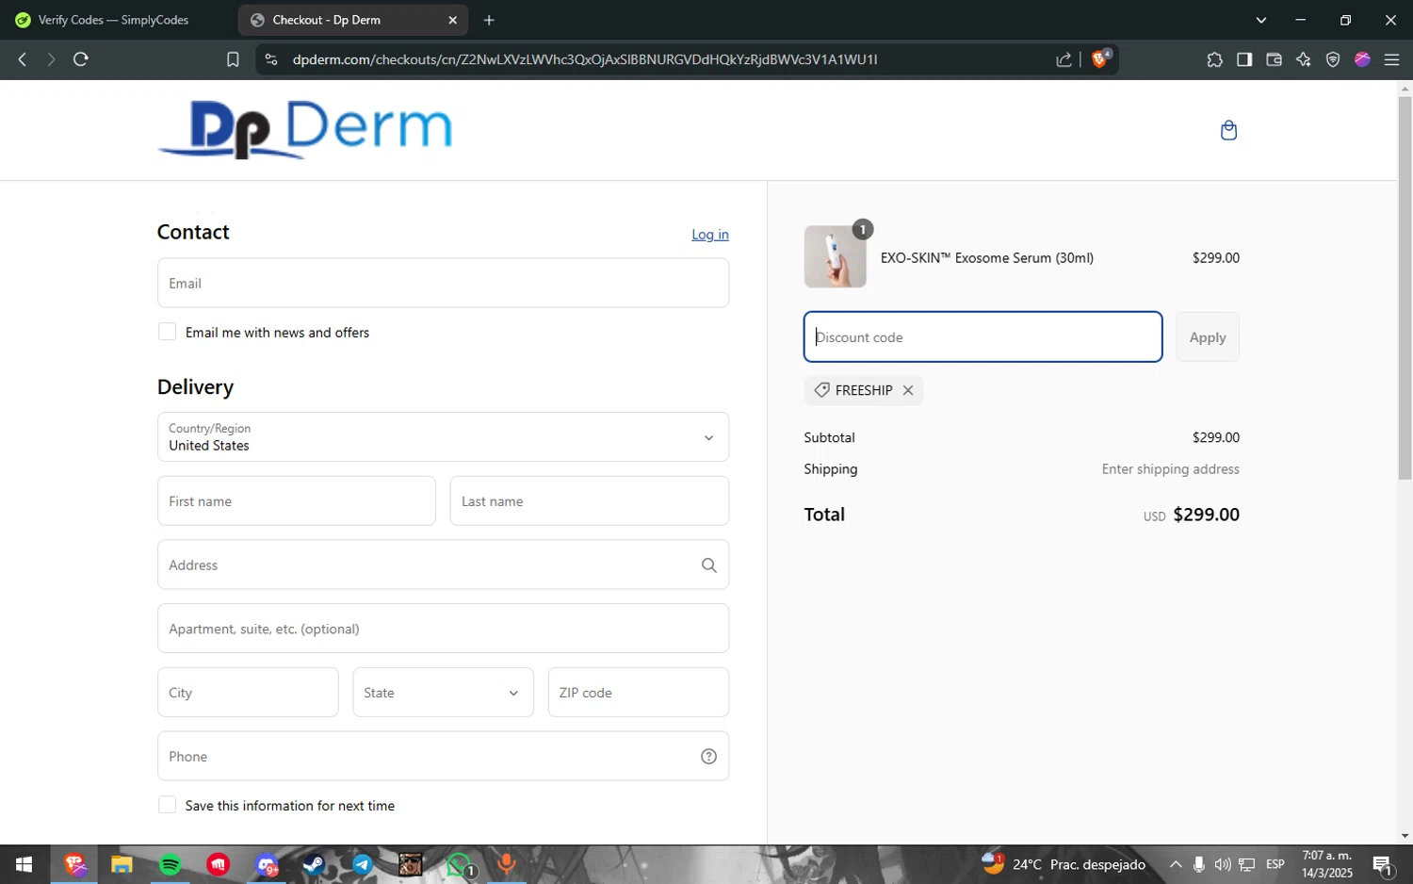
Task: Focus the Last name field
Action: [x=590, y=501]
